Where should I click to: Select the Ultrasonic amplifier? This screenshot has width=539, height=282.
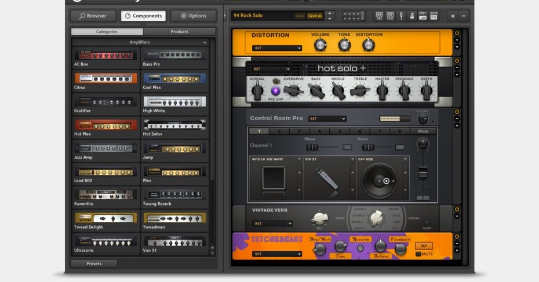[x=105, y=244]
